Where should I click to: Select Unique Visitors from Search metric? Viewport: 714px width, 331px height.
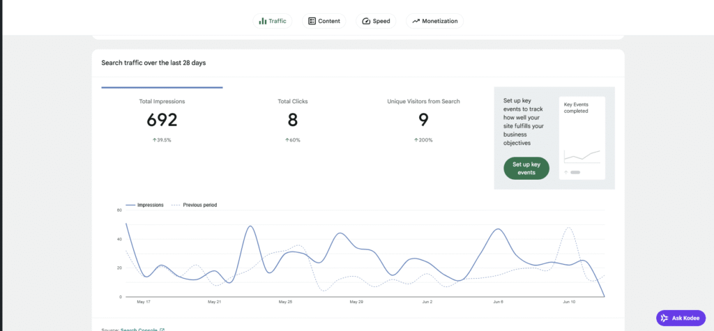pyautogui.click(x=423, y=121)
